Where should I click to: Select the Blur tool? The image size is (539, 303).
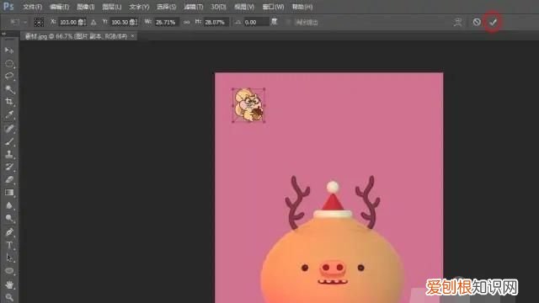click(9, 205)
